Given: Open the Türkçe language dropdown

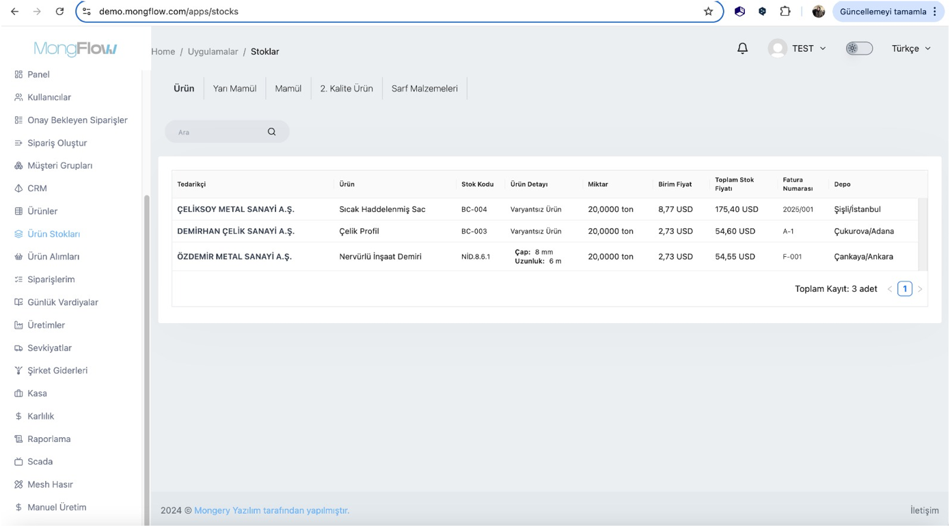Looking at the screenshot, I should (911, 49).
